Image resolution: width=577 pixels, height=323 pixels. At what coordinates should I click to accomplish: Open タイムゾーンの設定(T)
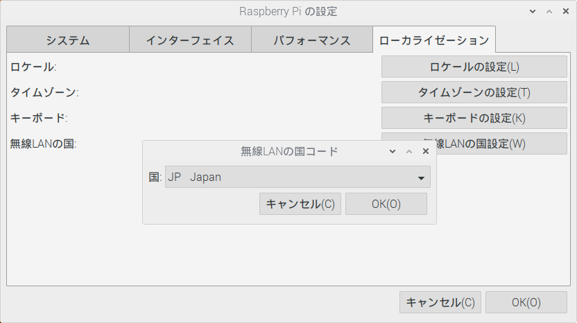(474, 92)
